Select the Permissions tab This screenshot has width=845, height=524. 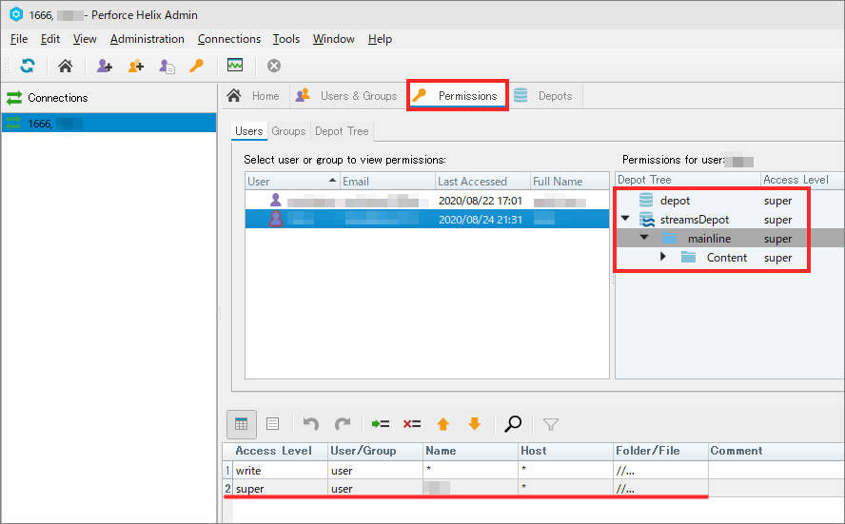pyautogui.click(x=457, y=96)
